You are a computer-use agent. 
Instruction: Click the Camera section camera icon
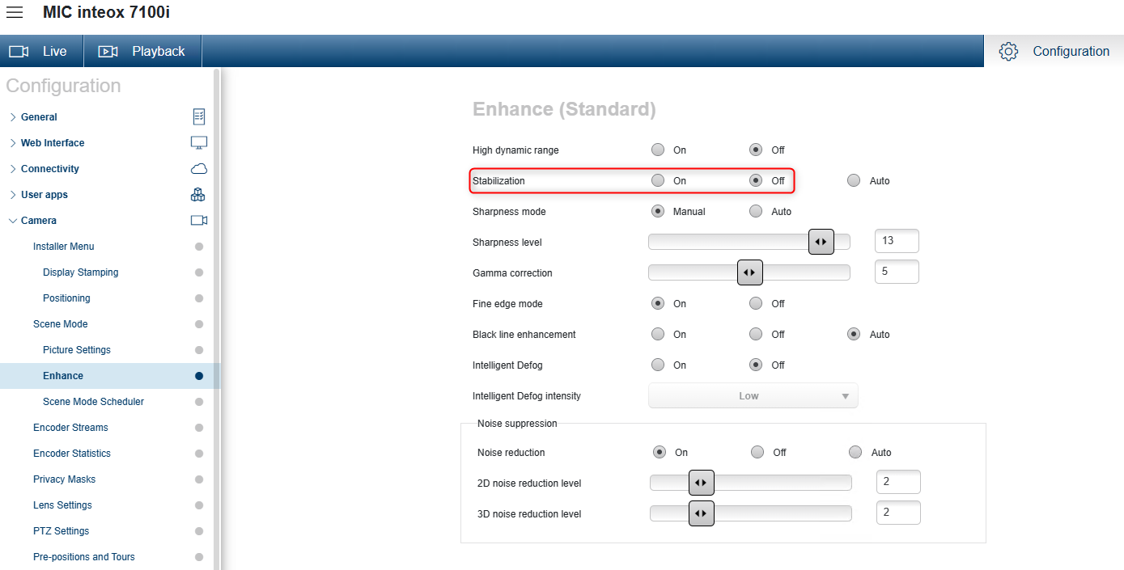(x=199, y=220)
